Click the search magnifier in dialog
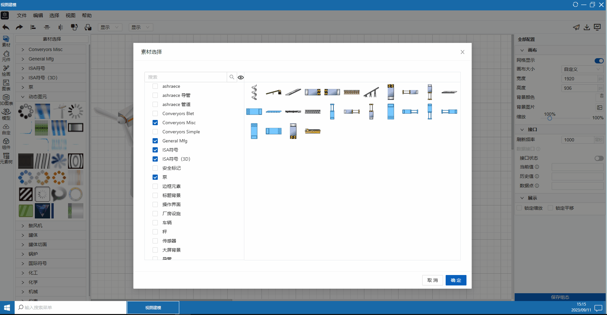 tap(232, 77)
